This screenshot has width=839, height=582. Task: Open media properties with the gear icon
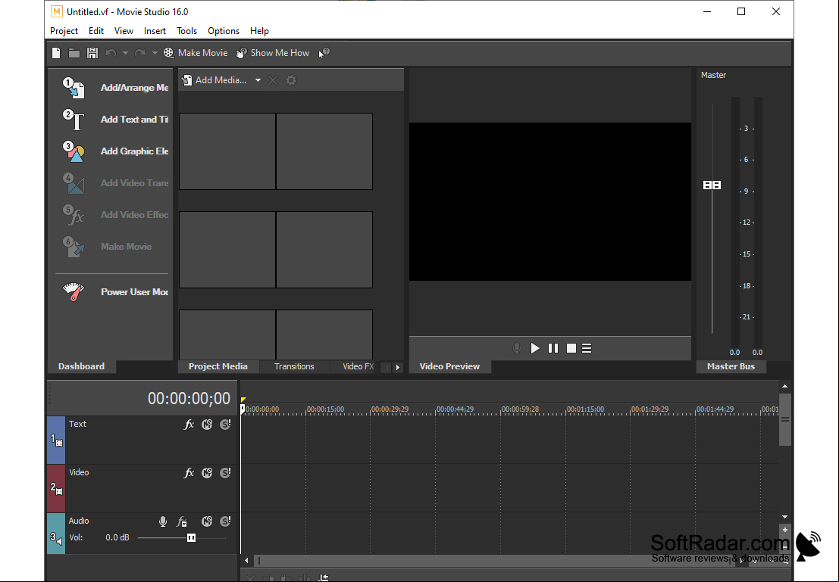[291, 80]
